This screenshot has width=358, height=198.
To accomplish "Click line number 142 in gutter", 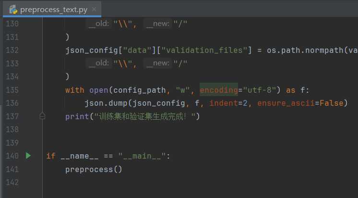I will click(x=12, y=183).
